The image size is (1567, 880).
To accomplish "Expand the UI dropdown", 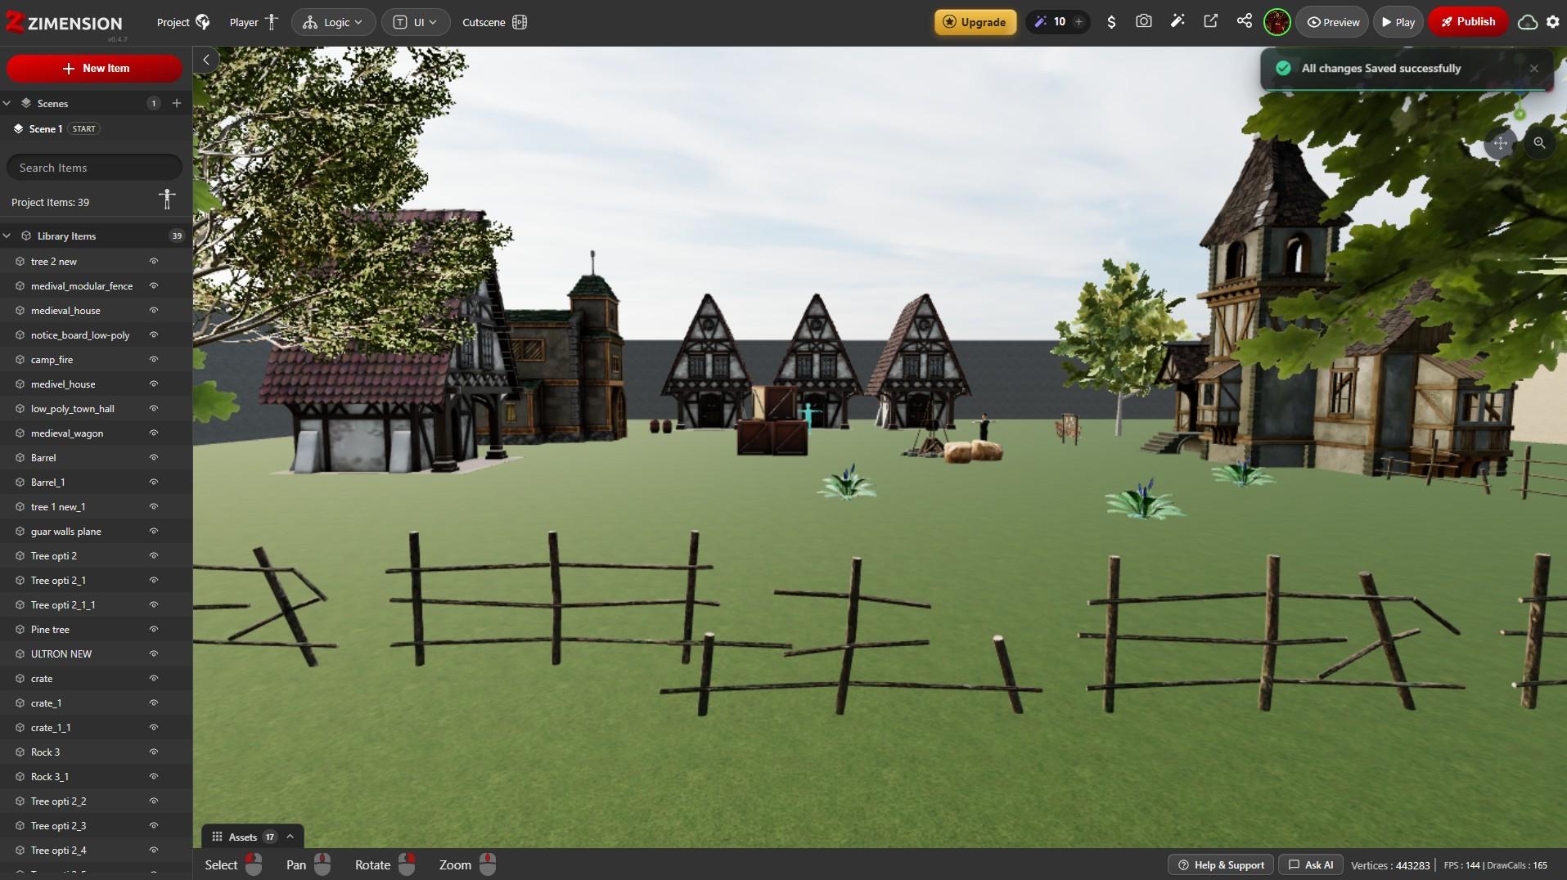I will (416, 22).
